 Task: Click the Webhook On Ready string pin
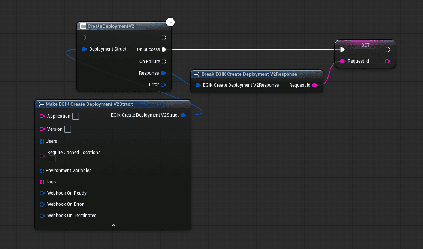pyautogui.click(x=42, y=193)
